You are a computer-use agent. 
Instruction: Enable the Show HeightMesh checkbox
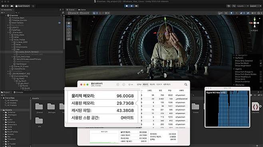(x=261, y=66)
